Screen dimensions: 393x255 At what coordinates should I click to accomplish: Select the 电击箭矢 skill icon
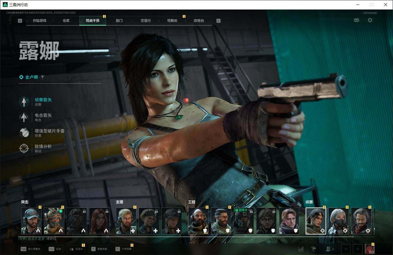(24, 117)
